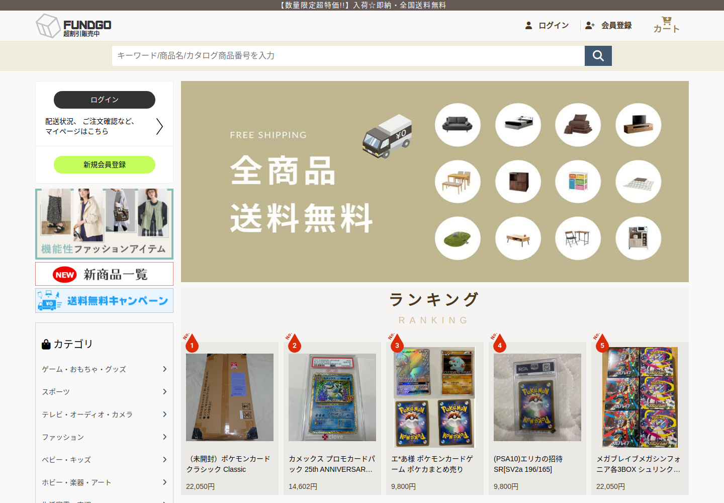
Task: Click the magnifier search button
Action: pyautogui.click(x=598, y=56)
